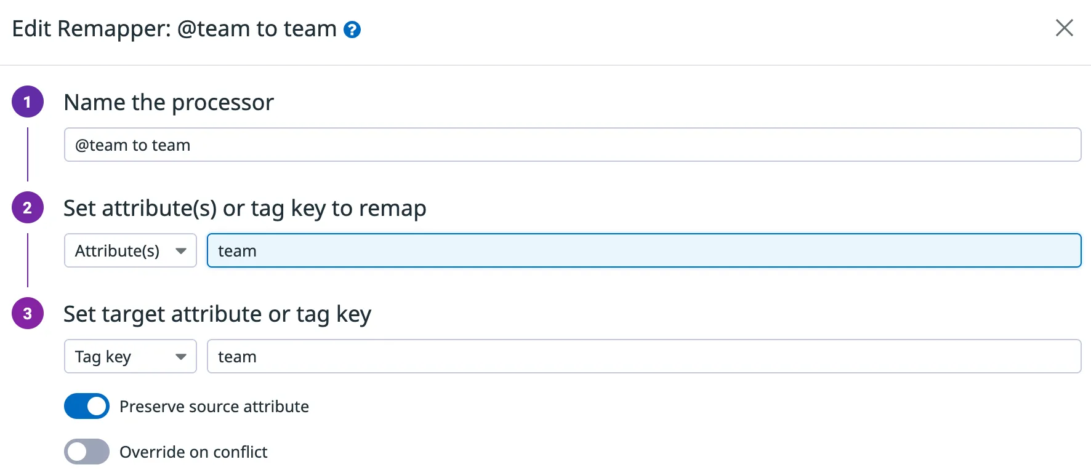1091x470 pixels.
Task: Click the blue help question mark icon
Action: (352, 30)
